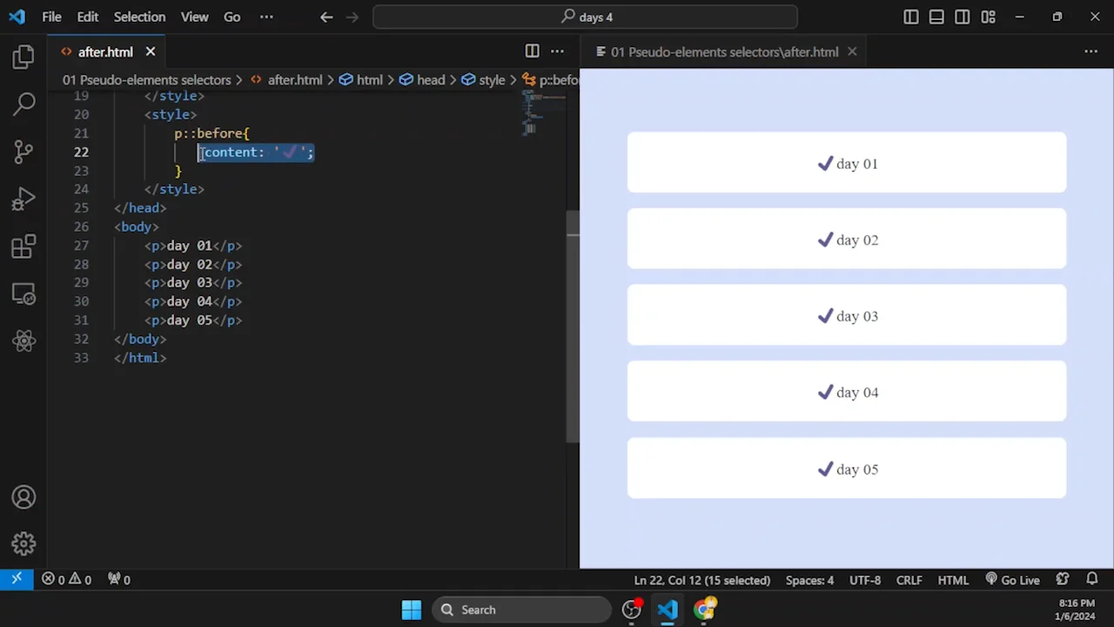
Task: Go back in navigation history
Action: click(x=326, y=17)
